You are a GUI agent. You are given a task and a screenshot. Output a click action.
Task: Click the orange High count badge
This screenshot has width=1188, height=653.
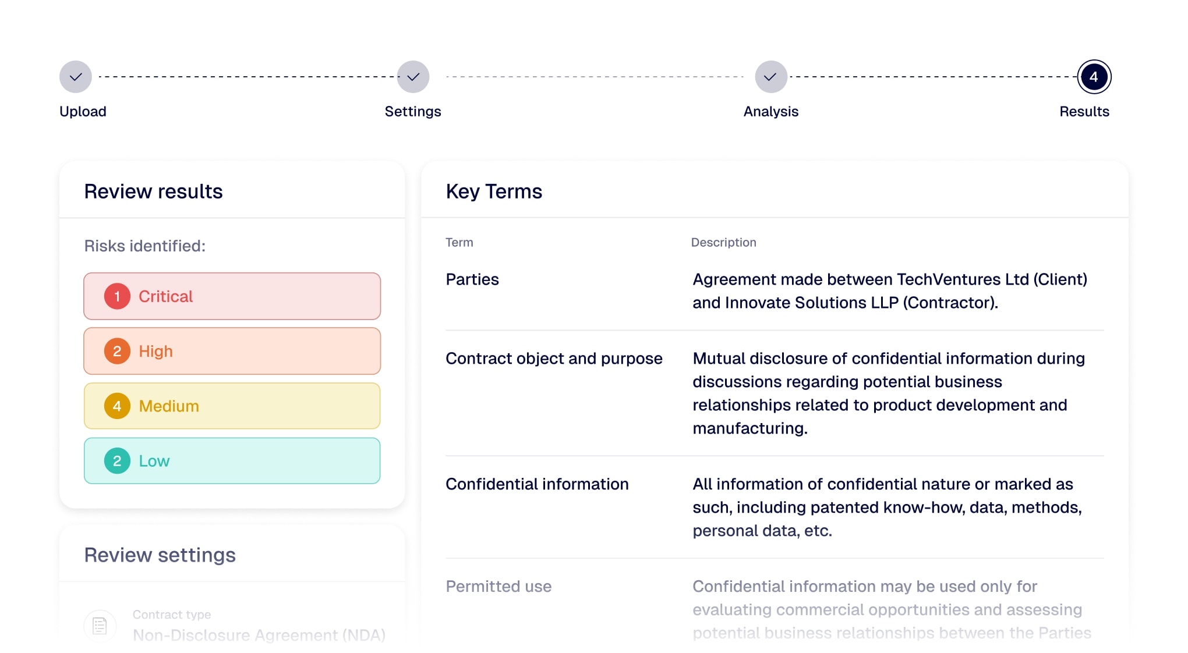pos(117,351)
